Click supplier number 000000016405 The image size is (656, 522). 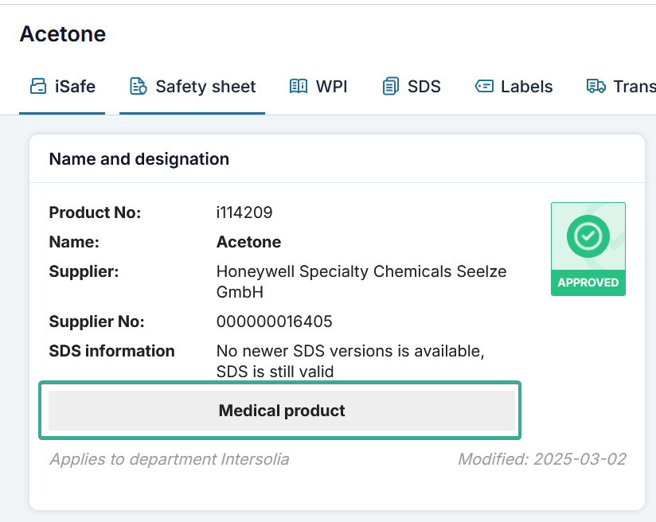[x=274, y=321]
